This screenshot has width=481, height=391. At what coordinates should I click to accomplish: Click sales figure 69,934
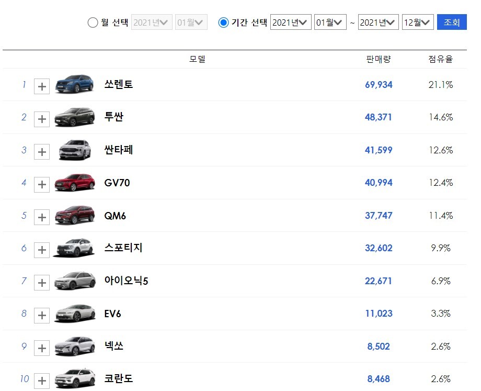tap(379, 85)
